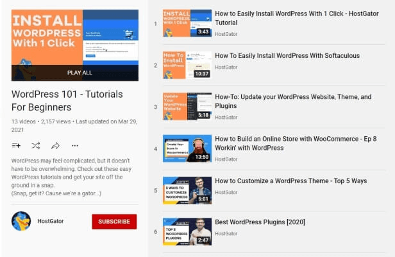Click the share arrow icon
Screen dimensions: 395x257
55,146
